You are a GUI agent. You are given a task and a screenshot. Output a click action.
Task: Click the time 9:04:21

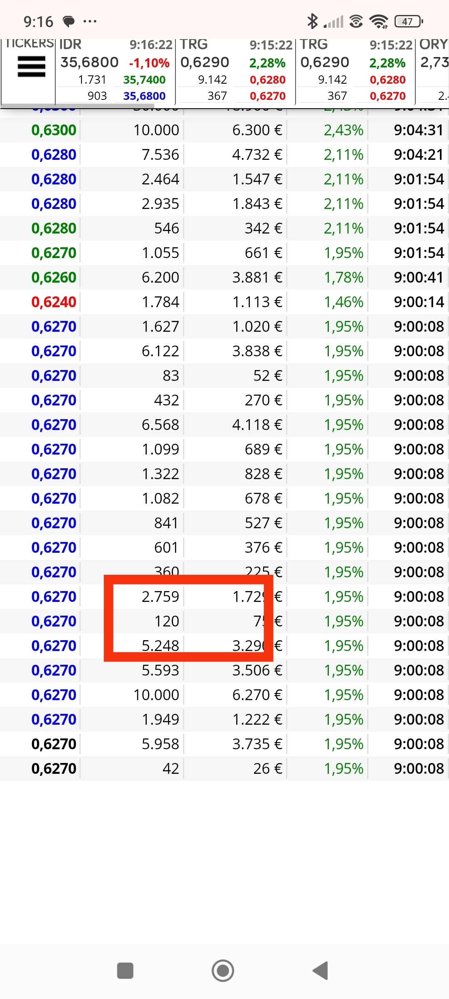click(x=419, y=155)
